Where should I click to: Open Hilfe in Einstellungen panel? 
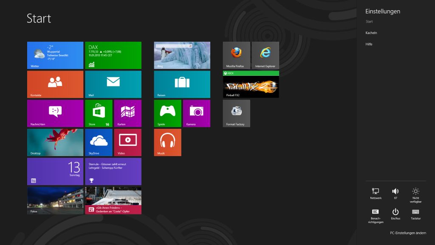pos(369,44)
